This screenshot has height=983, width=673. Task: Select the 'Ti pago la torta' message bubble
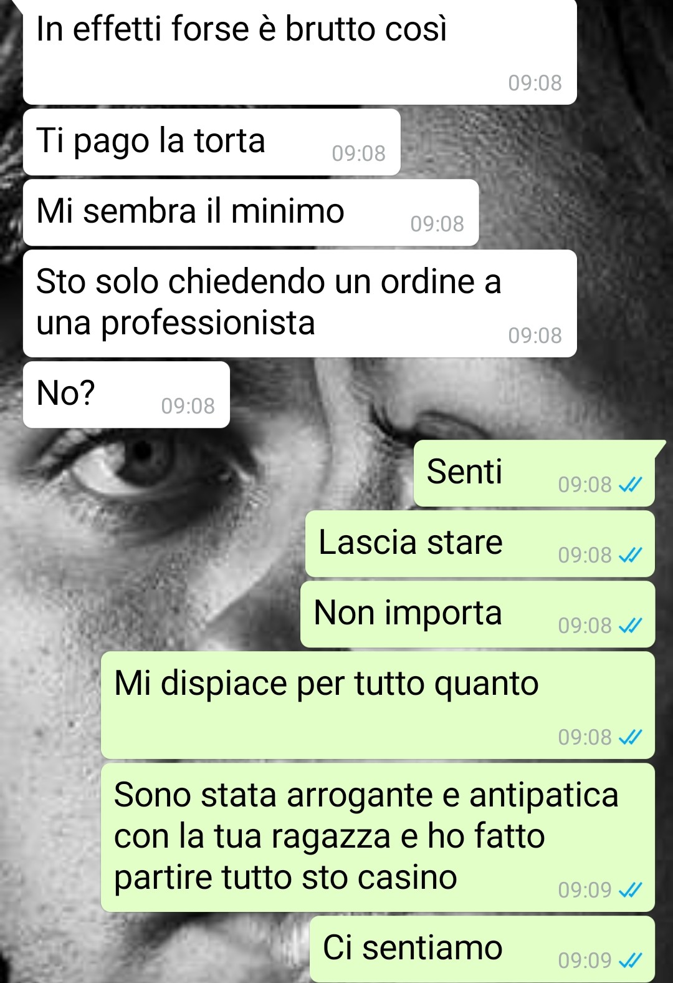[x=211, y=142]
